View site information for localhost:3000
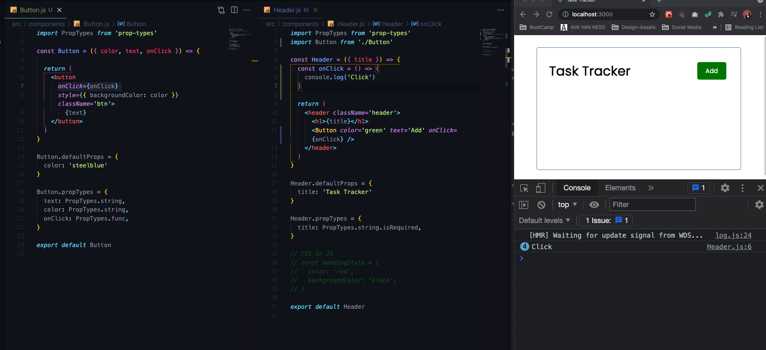766x350 pixels. pos(566,14)
